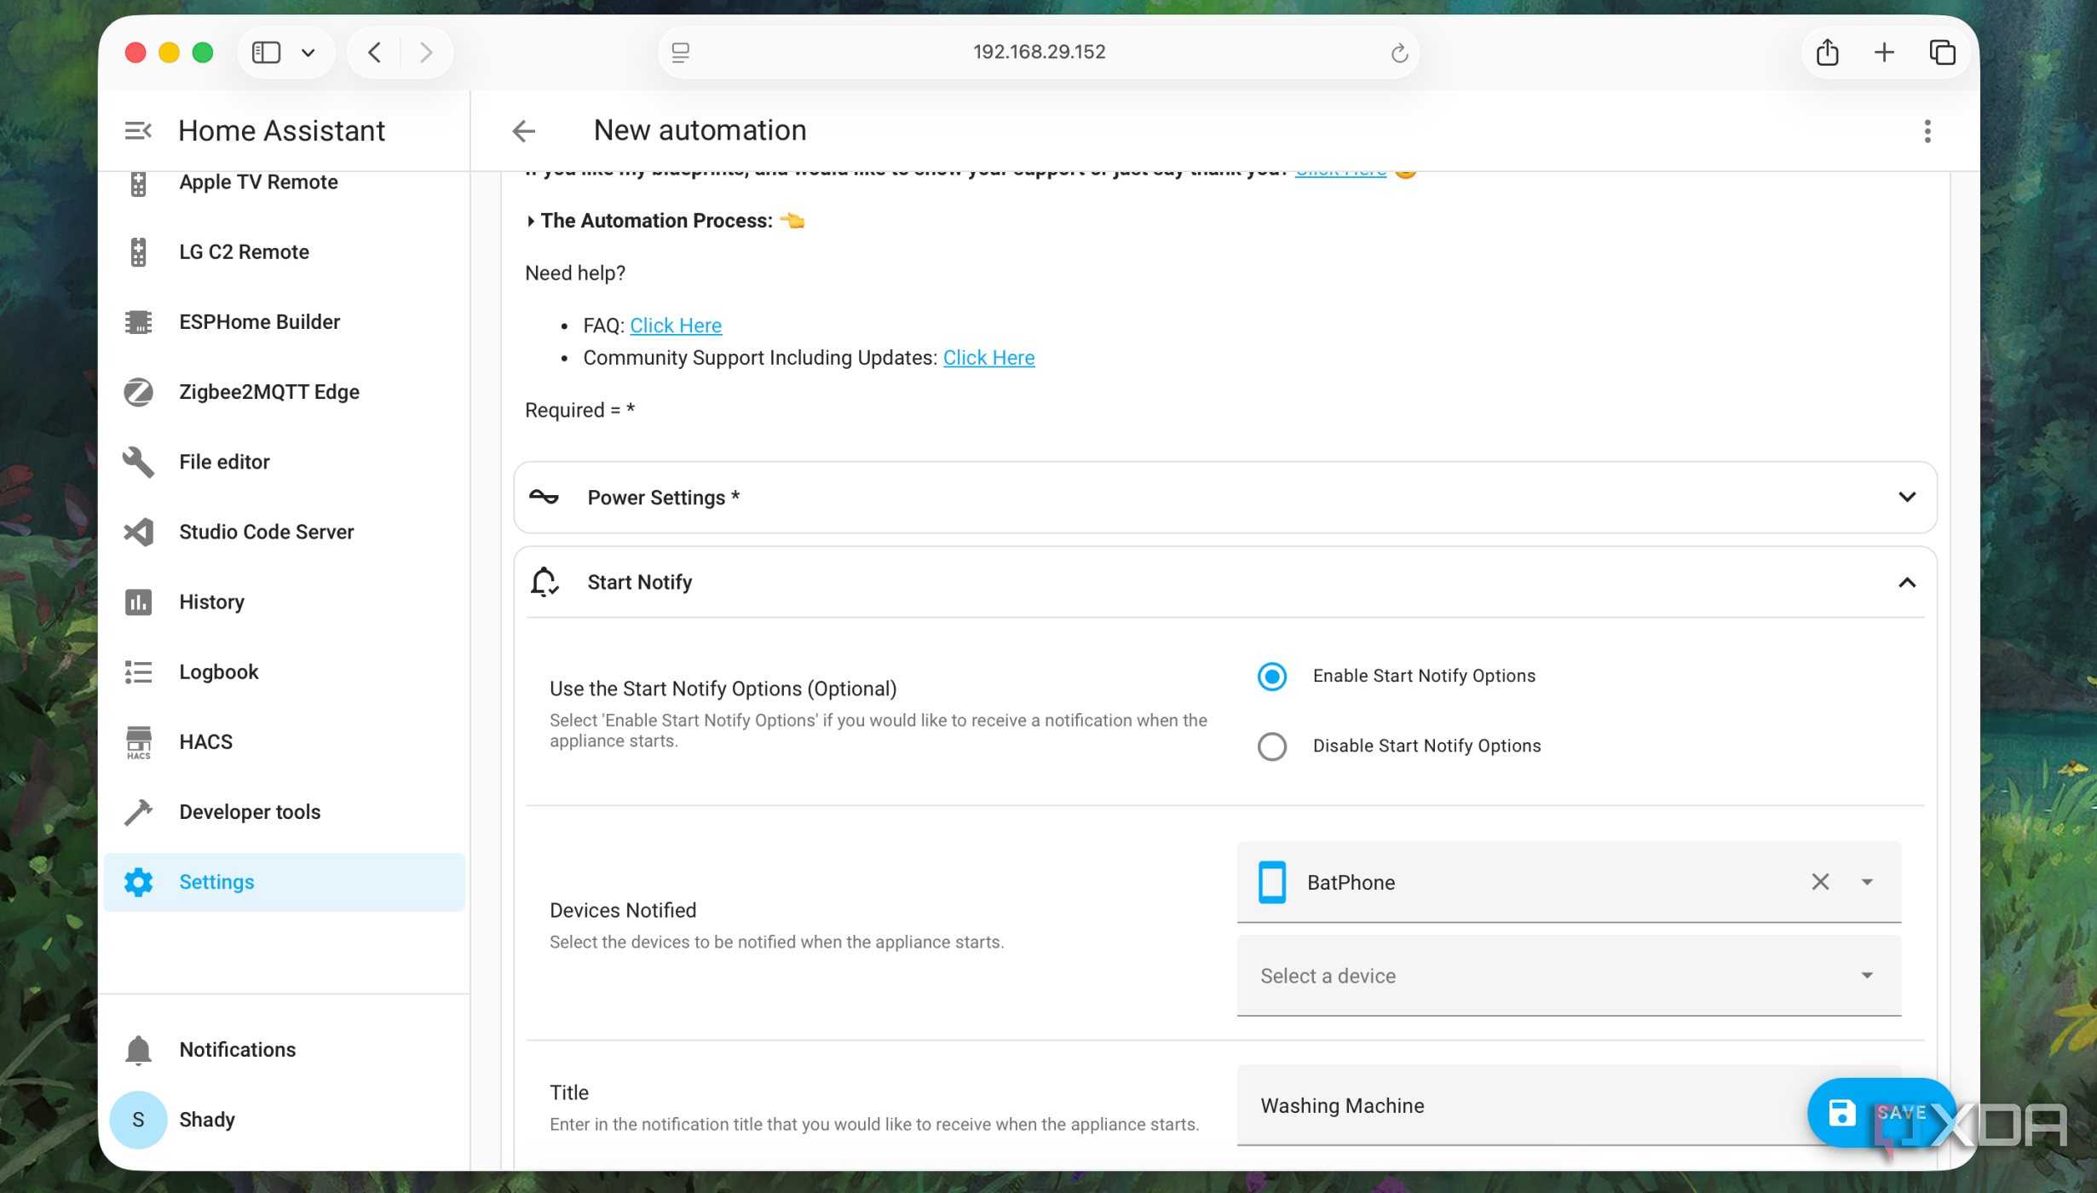Collapse the Start Notify section
Image resolution: width=2097 pixels, height=1193 pixels.
tap(1224, 582)
